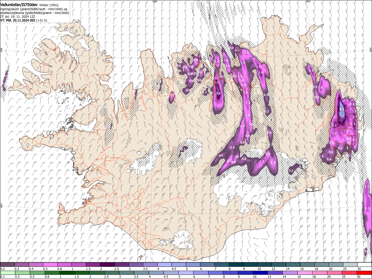
Task: Click the 'Vindur (10m)' text in the header
Action: [49, 5]
